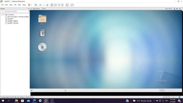
Task: Select the CentOS 7 disc desktop icon
Action: point(42,48)
